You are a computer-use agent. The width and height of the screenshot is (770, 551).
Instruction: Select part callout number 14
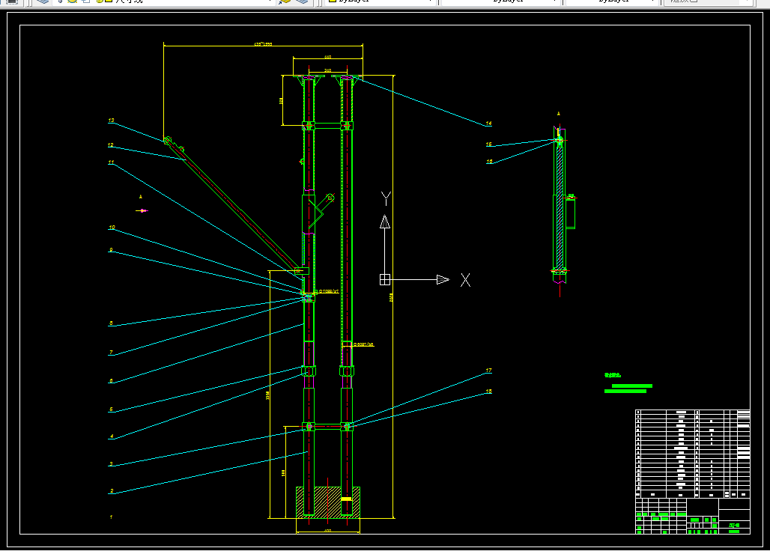[488, 124]
